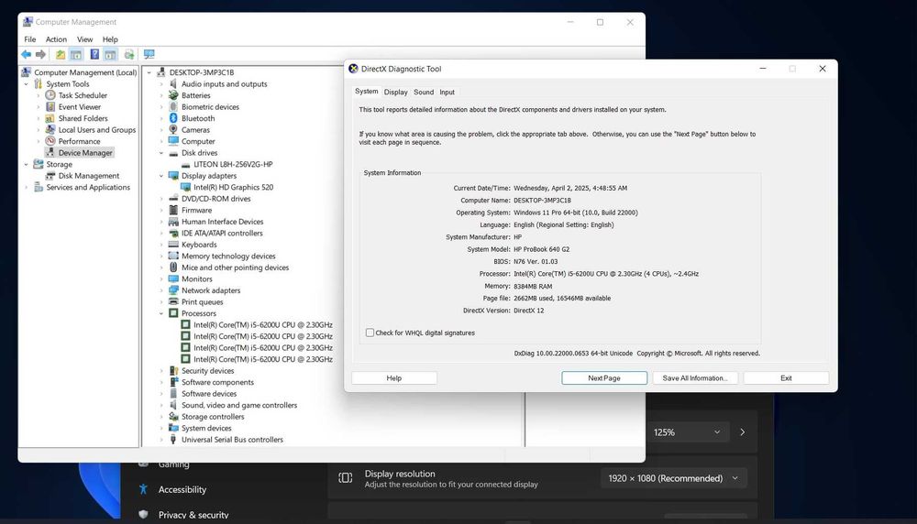Viewport: 917px width, 524px height.
Task: Open the Help menu in Computer Management
Action: [110, 39]
